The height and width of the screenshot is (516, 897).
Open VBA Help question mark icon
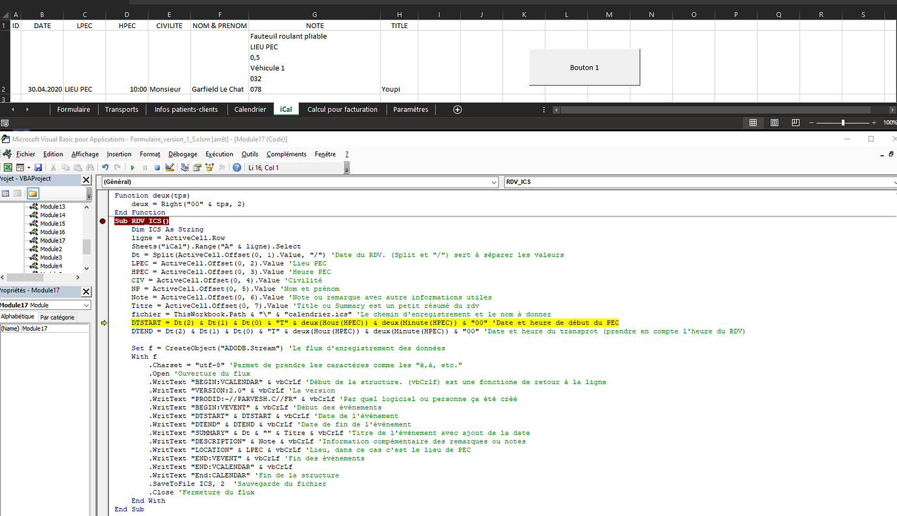pyautogui.click(x=237, y=168)
